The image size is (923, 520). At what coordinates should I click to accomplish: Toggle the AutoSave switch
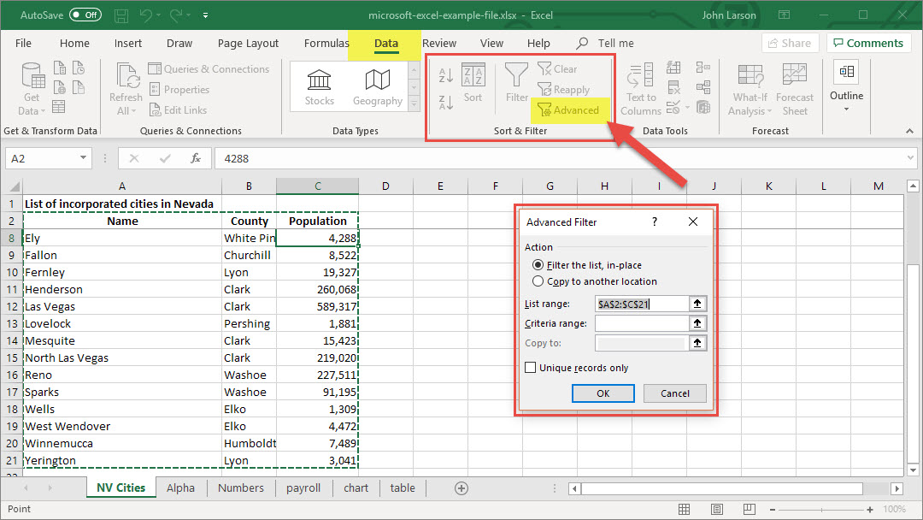[85, 15]
